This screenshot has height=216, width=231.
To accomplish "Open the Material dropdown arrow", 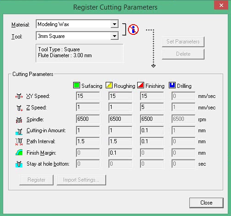I will 114,24.
